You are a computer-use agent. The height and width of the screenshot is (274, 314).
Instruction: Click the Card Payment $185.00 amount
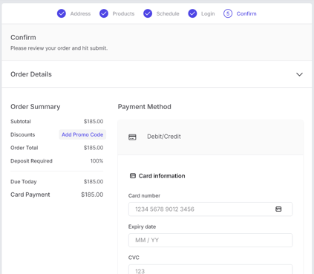pos(92,195)
